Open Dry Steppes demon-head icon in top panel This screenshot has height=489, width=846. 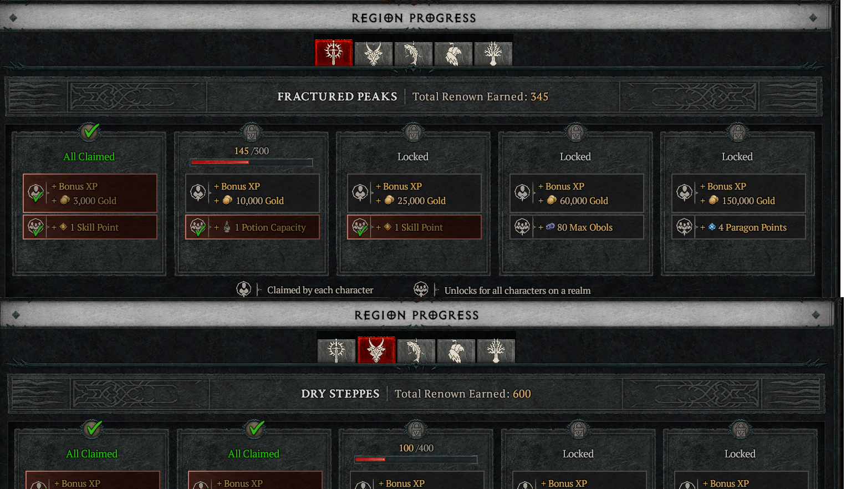(374, 54)
